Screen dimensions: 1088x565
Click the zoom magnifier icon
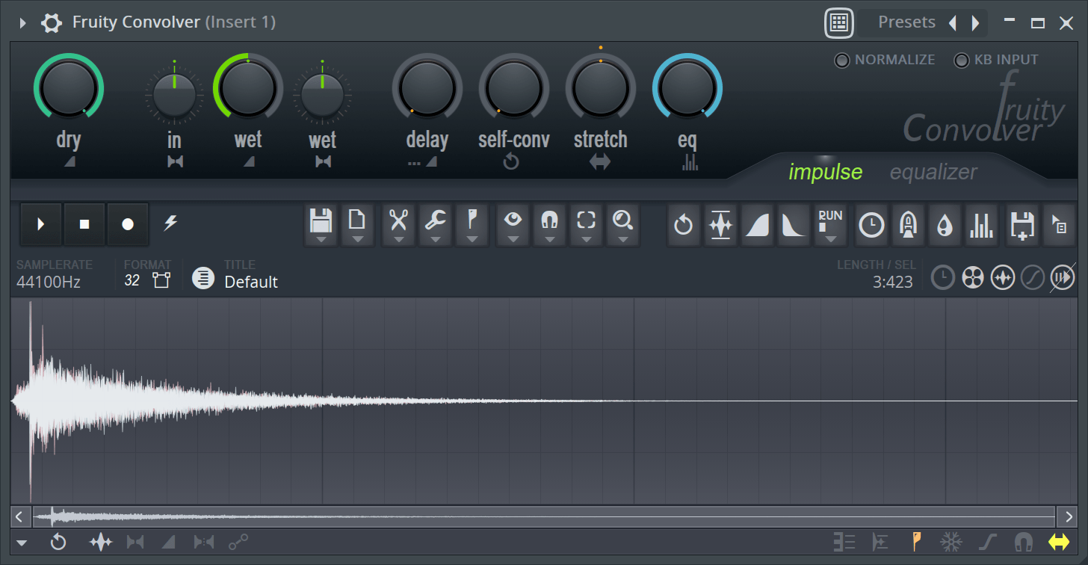pos(622,220)
